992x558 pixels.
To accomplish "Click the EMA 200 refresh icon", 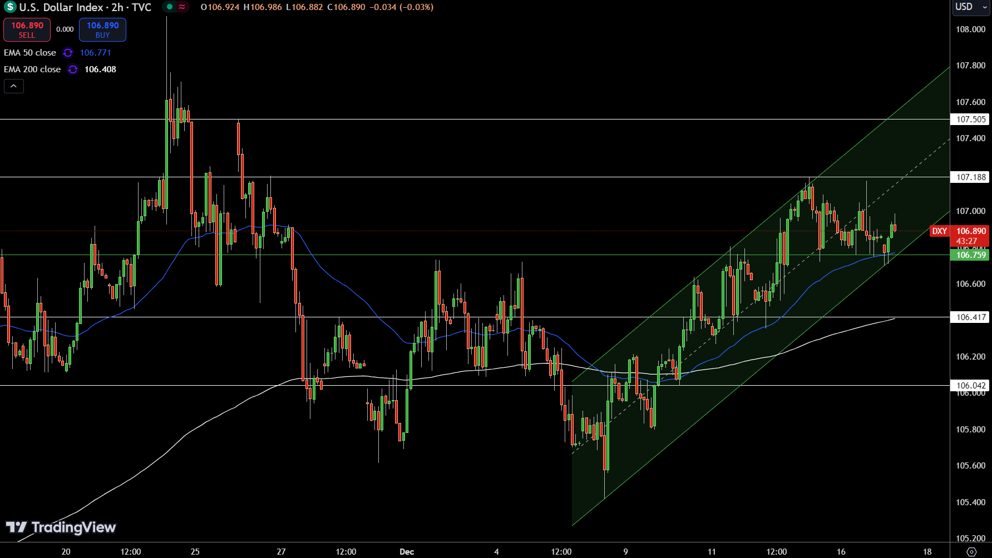I will tap(73, 69).
